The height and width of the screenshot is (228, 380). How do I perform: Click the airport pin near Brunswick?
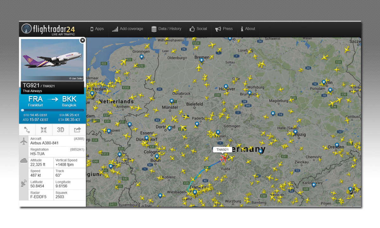click(250, 93)
